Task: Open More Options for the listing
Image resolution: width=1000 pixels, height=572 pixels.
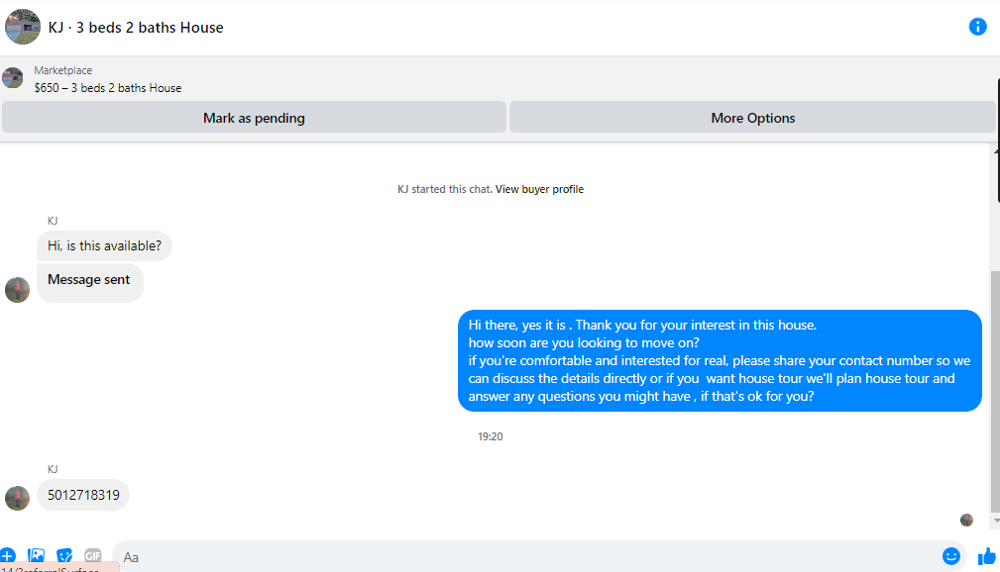Action: coord(752,118)
